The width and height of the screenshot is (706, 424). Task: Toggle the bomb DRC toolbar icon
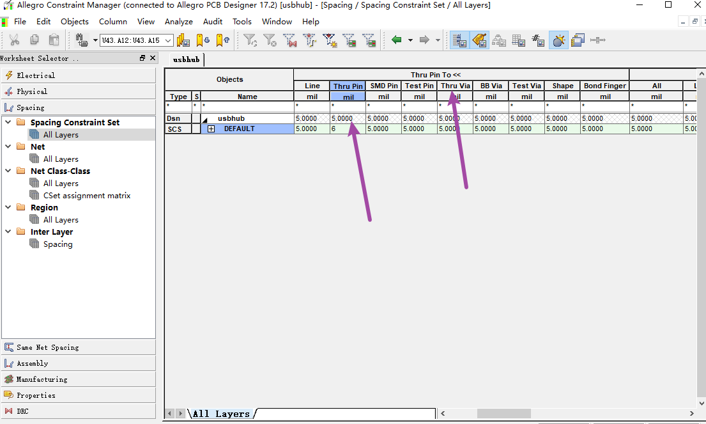[558, 40]
